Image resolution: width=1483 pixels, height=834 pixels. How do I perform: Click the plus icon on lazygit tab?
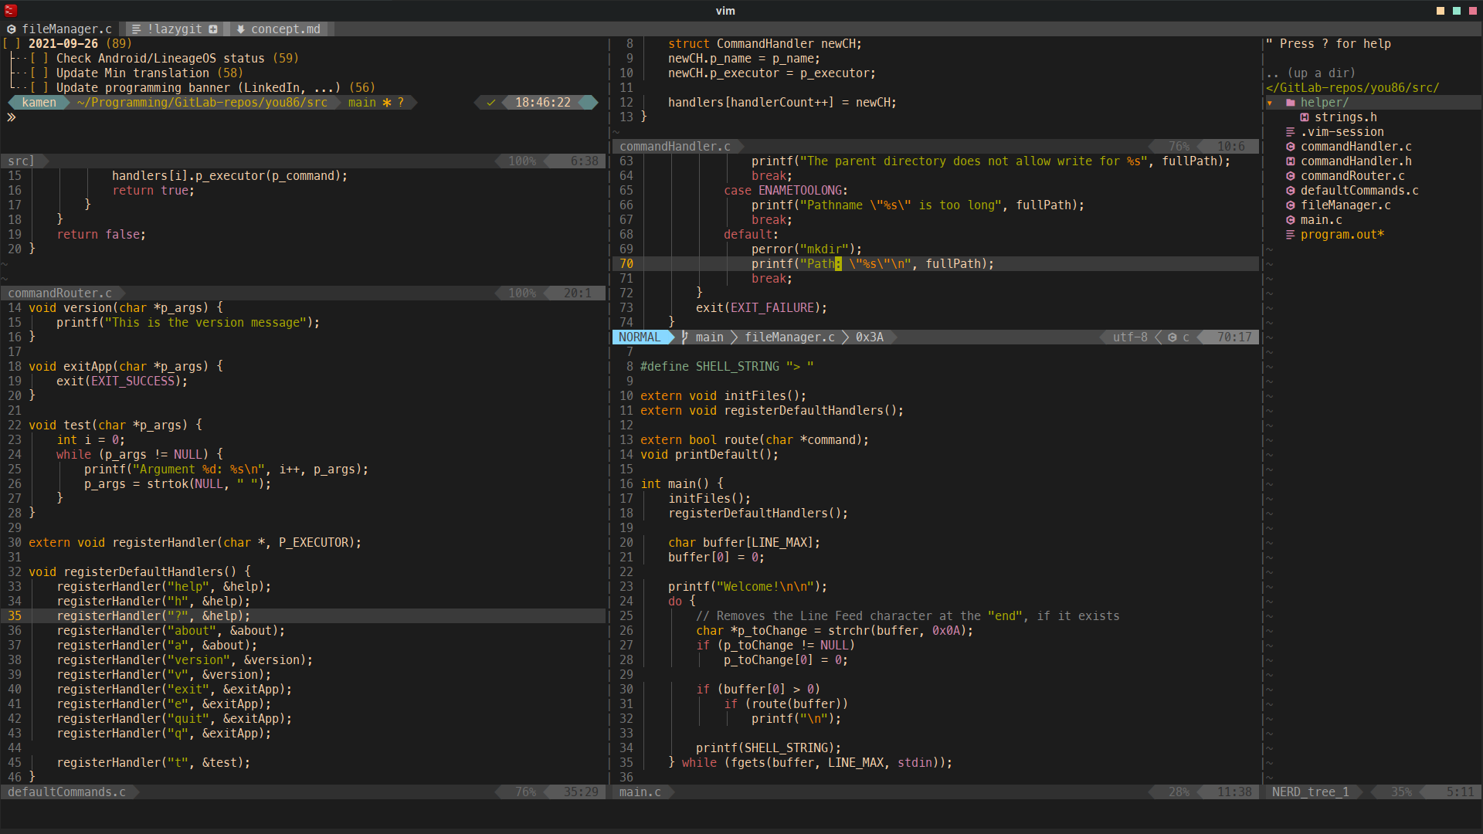tap(213, 29)
